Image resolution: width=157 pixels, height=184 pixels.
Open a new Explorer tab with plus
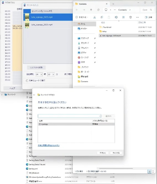click(x=113, y=4)
